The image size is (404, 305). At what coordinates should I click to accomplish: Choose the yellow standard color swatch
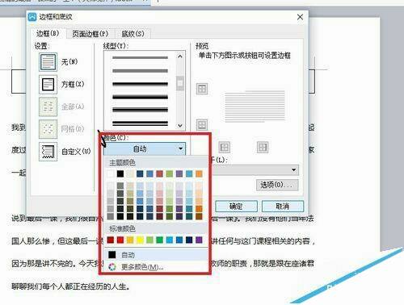pyautogui.click(x=140, y=240)
